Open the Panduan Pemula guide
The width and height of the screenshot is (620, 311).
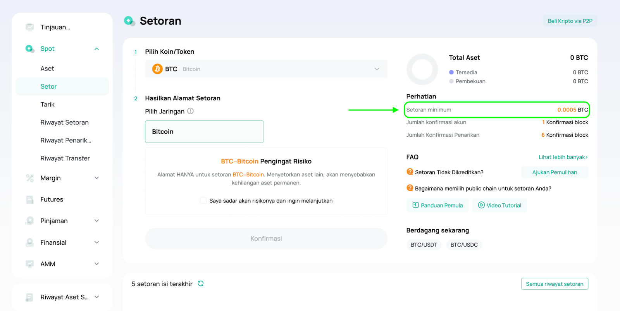[437, 205]
